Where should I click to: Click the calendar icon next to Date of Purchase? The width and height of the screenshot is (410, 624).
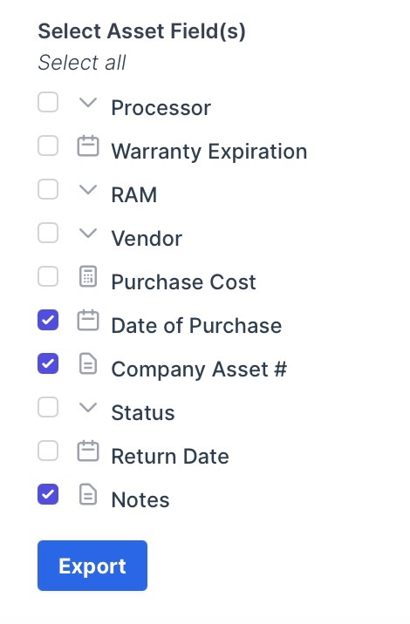tap(87, 321)
